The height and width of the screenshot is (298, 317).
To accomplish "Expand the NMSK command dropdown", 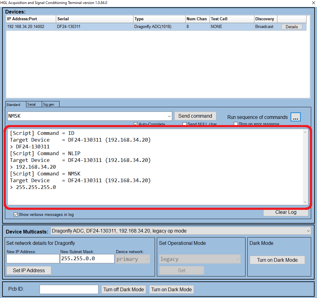I will [x=169, y=116].
